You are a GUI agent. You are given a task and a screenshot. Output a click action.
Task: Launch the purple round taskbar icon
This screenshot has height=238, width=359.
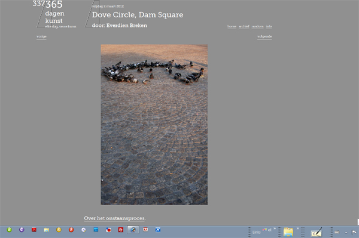click(22, 230)
